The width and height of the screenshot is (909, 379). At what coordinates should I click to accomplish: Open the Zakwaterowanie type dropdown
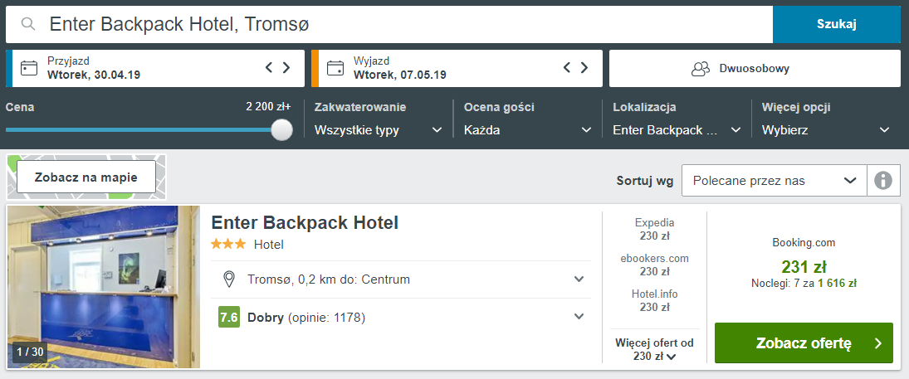point(379,130)
